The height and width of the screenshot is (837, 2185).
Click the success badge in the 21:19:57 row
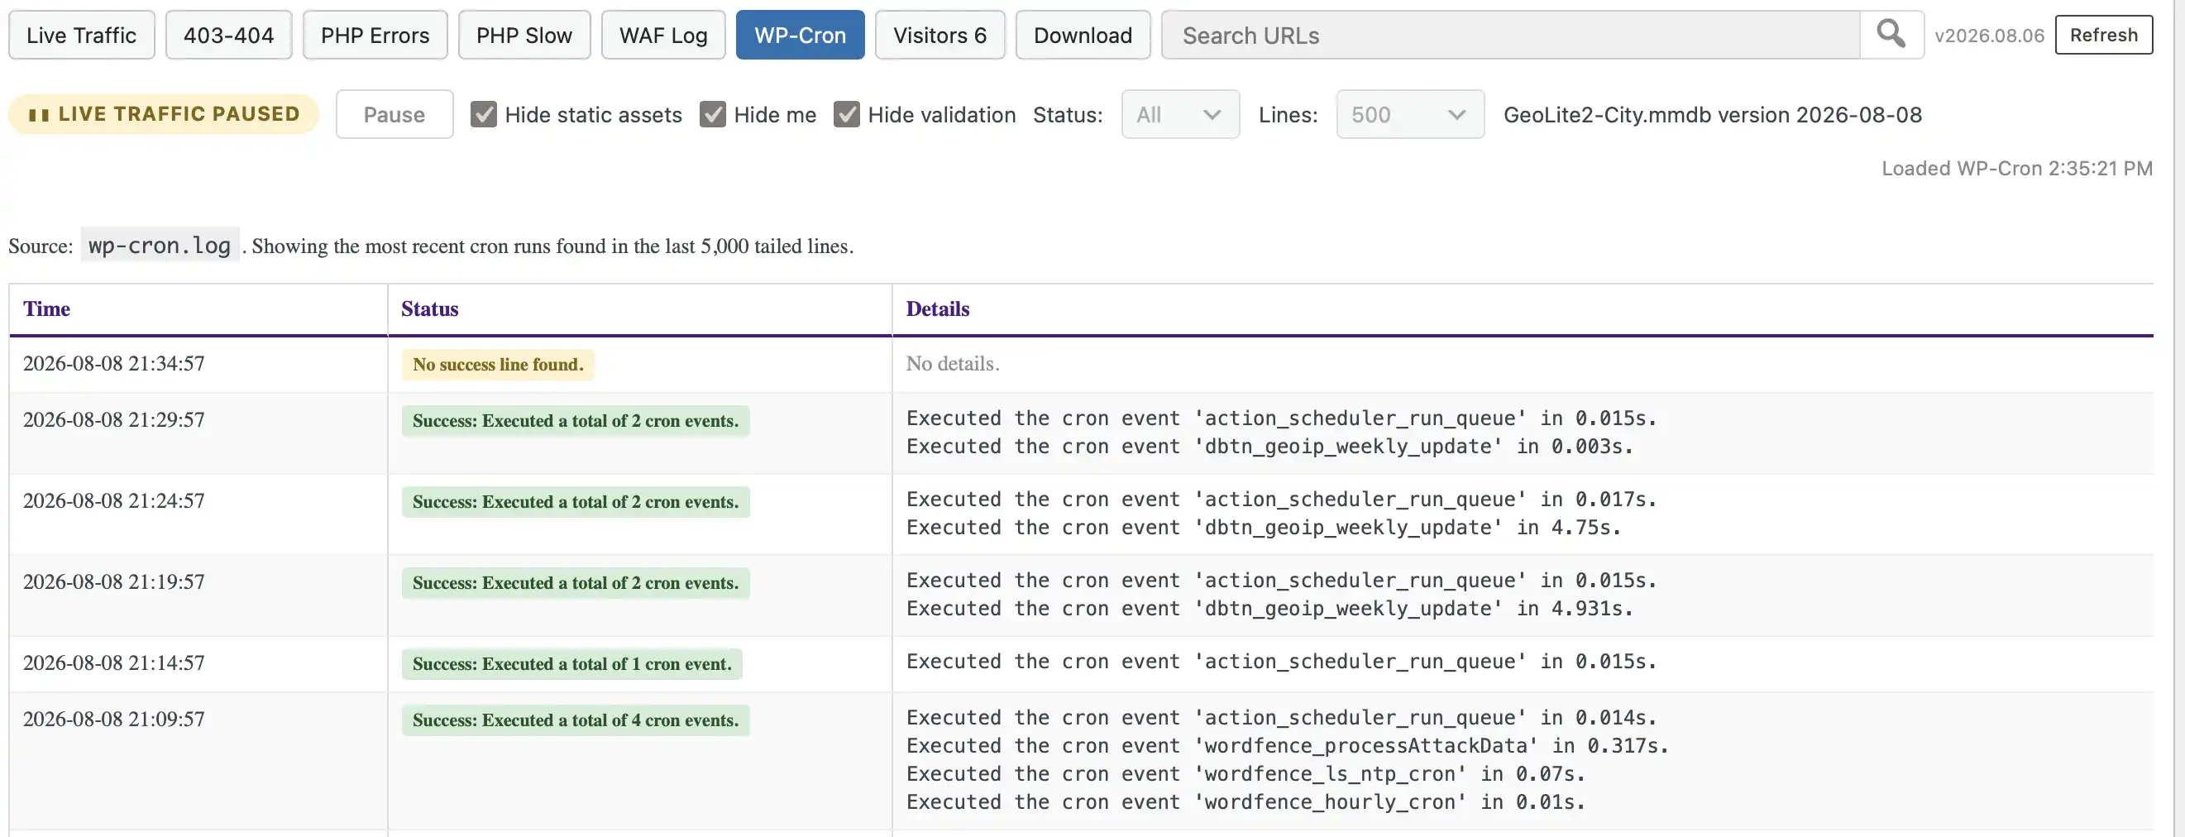pos(575,582)
